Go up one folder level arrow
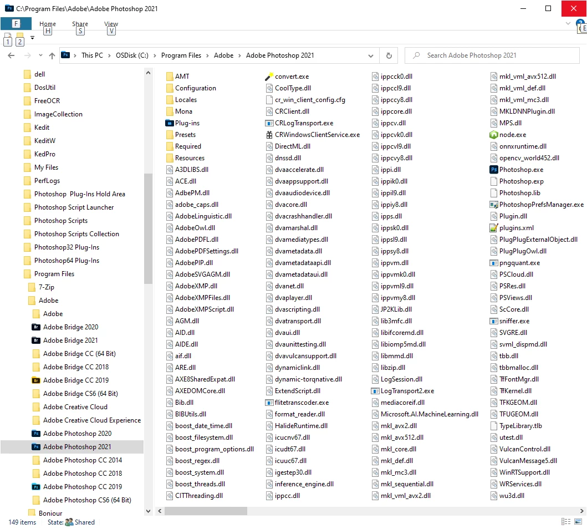587x529 pixels. tap(52, 55)
